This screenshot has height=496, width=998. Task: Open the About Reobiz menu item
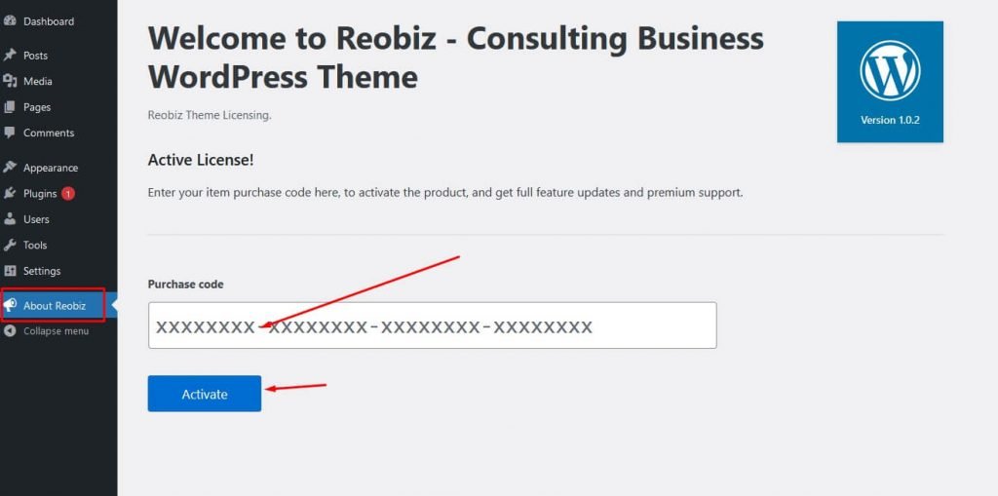pos(54,306)
